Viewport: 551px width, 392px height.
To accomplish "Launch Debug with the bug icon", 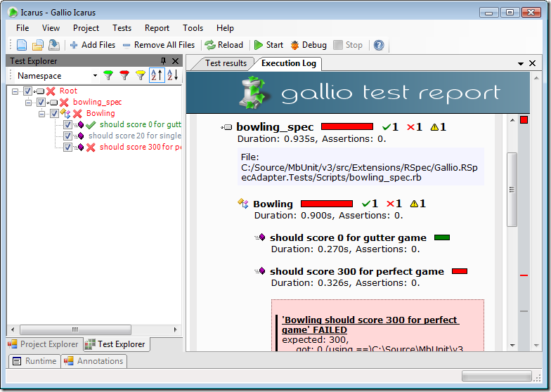I will (x=309, y=45).
